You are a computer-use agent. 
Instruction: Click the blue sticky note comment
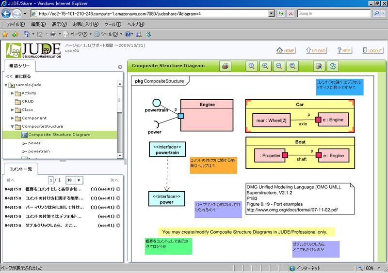click(x=340, y=87)
